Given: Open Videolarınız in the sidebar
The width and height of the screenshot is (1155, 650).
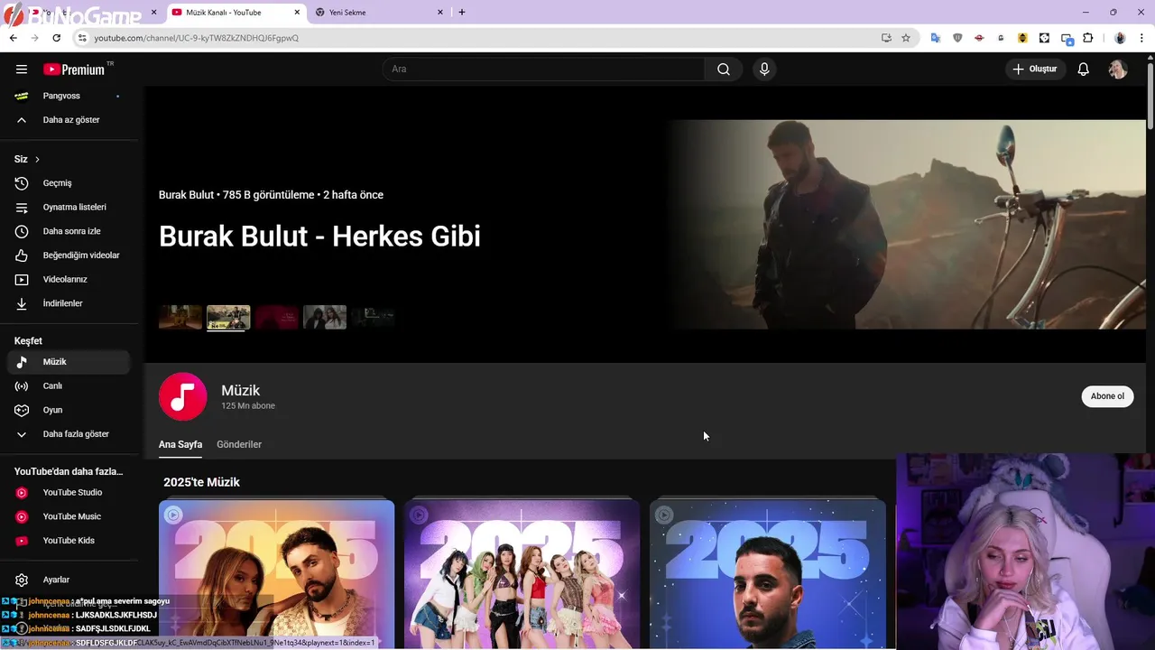Looking at the screenshot, I should [x=69, y=280].
